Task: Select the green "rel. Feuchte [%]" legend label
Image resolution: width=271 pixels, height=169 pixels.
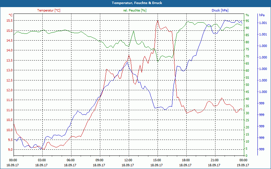Action: (135, 10)
